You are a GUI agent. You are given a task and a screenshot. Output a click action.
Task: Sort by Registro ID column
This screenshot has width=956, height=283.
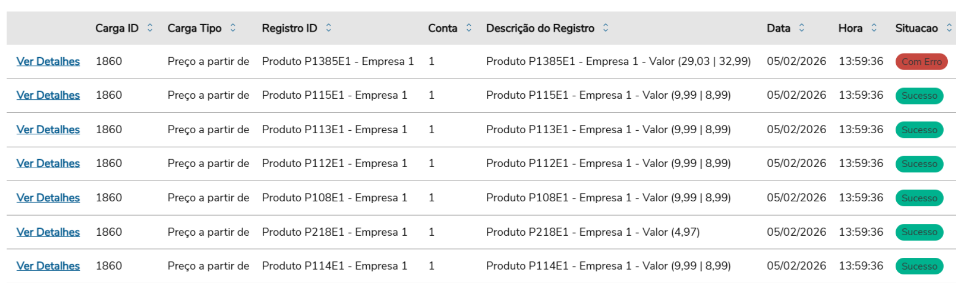(329, 28)
